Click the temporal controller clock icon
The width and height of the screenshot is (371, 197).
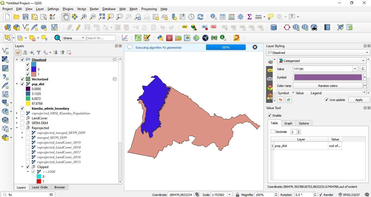coord(191,17)
